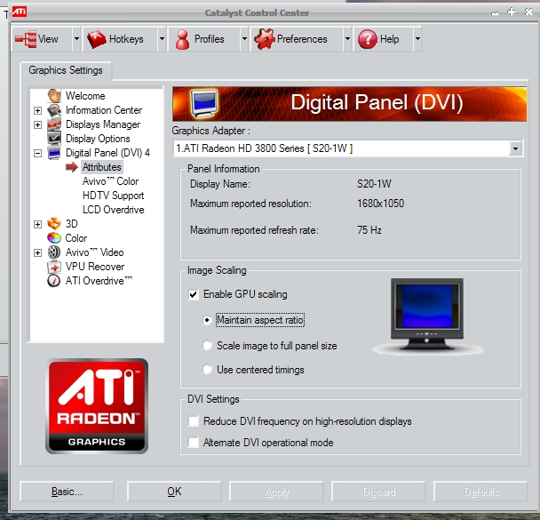Click the Image Scaling preview monitor

tap(427, 316)
